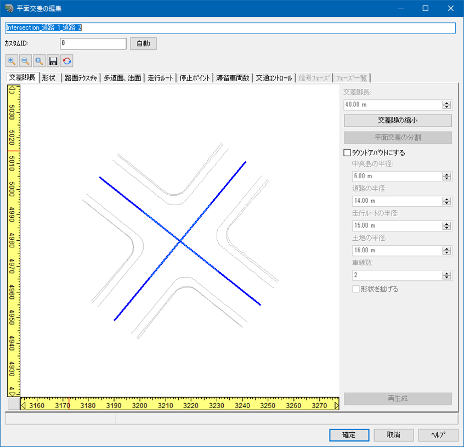Select the 走行ルート tab
Image resolution: width=464 pixels, height=447 pixels.
click(161, 78)
